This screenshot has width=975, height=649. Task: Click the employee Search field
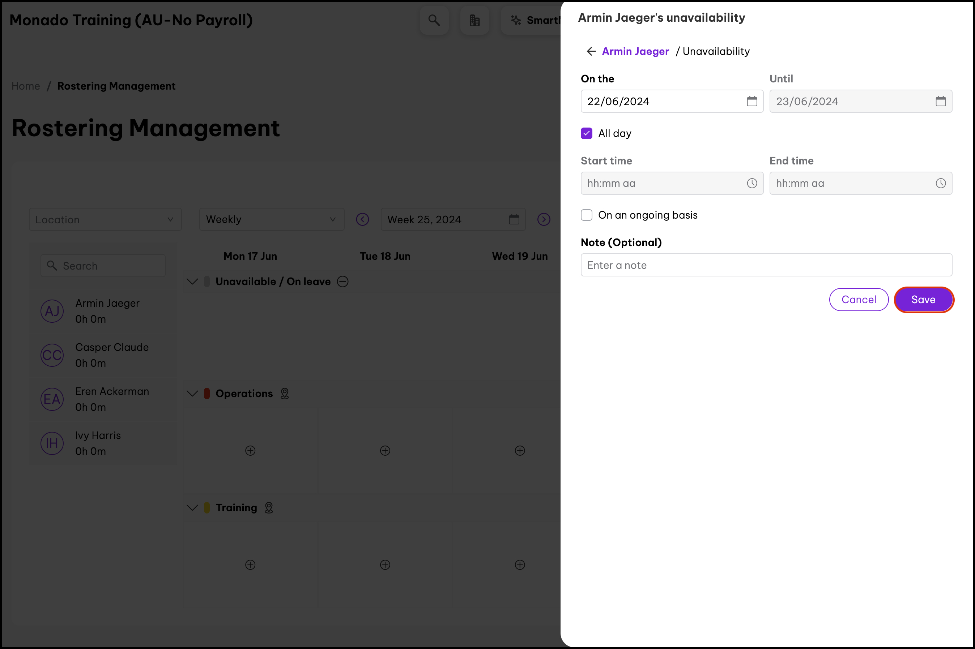click(103, 266)
